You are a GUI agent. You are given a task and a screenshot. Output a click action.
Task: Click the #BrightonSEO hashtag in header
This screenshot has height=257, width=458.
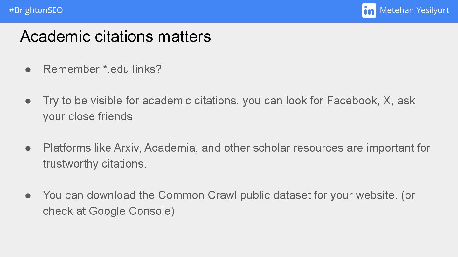point(36,10)
